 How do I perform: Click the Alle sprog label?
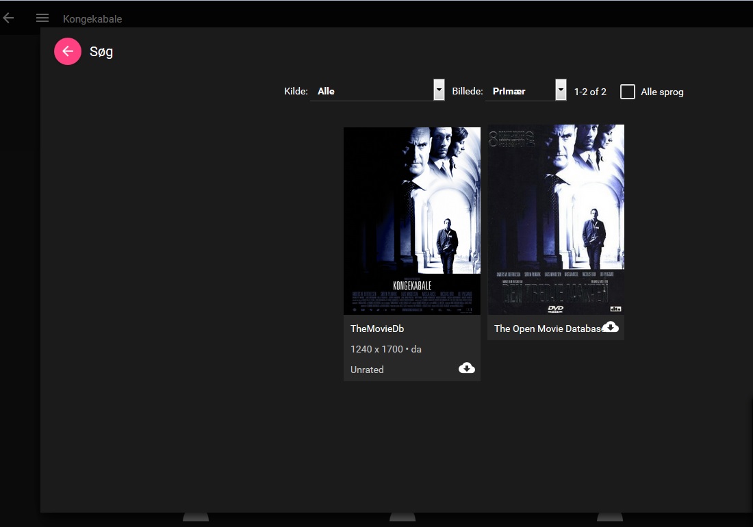pos(662,92)
